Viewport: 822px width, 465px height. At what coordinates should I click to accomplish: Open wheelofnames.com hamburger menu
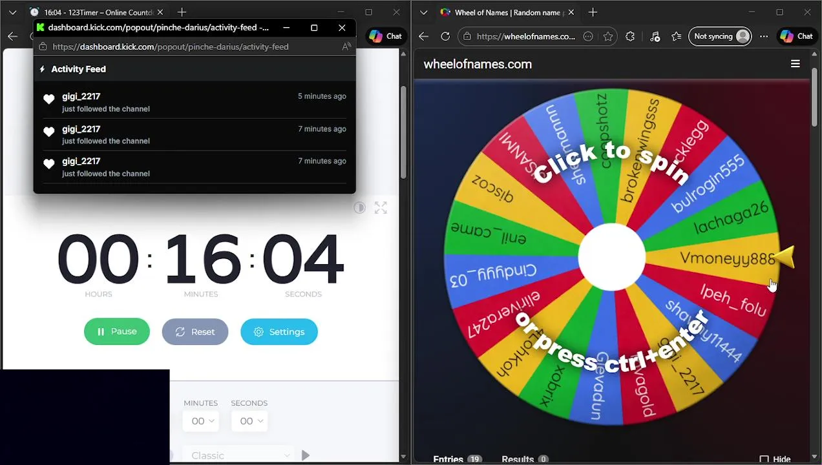pos(795,64)
